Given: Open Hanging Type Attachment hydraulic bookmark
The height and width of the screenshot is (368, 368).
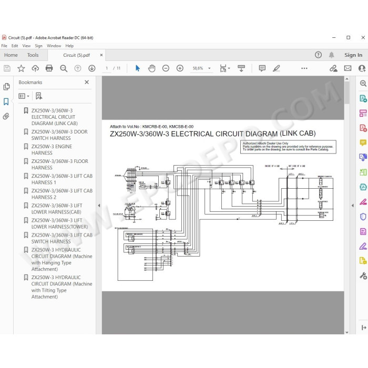Looking at the screenshot, I should point(62,260).
